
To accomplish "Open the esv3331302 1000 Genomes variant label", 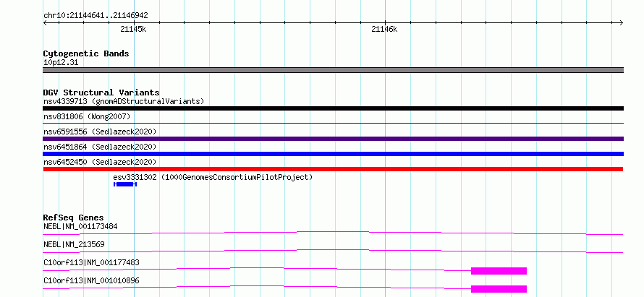I will (213, 177).
